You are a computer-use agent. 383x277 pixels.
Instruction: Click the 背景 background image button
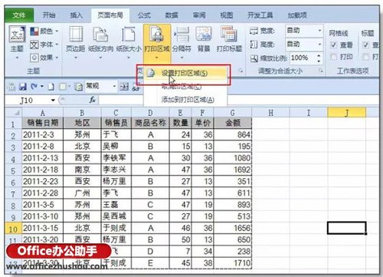[x=204, y=40]
